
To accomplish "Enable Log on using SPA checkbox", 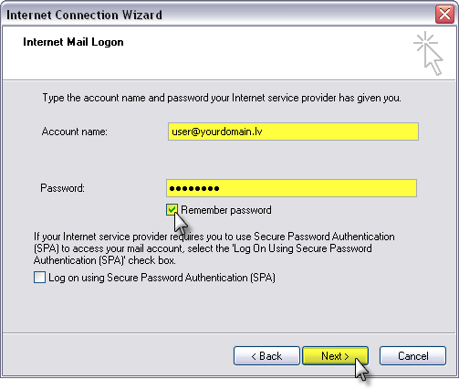I will pyautogui.click(x=39, y=278).
